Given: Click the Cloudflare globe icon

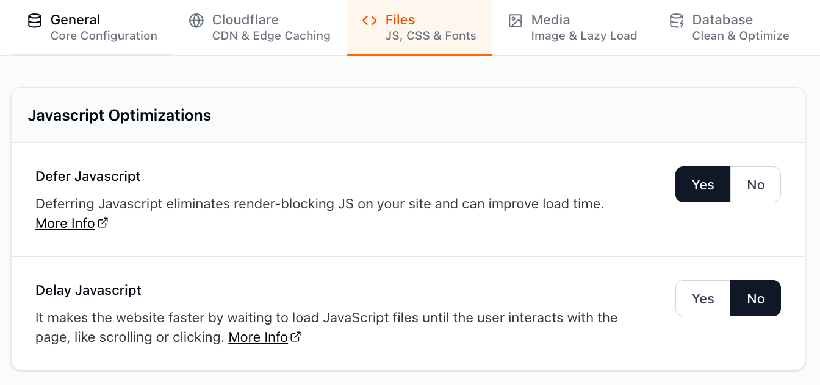Looking at the screenshot, I should (x=196, y=21).
